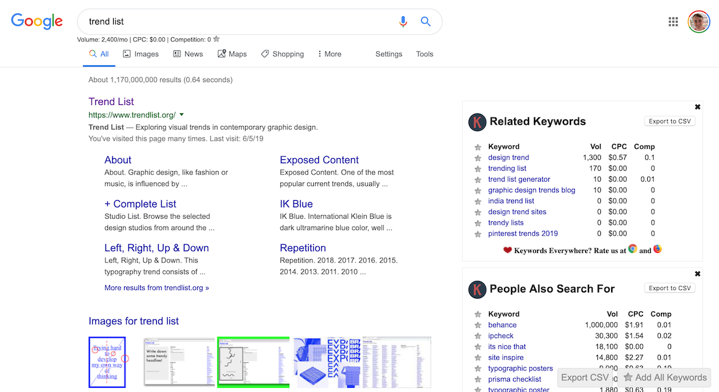Open the More search categories menu
719x392 pixels.
(329, 54)
